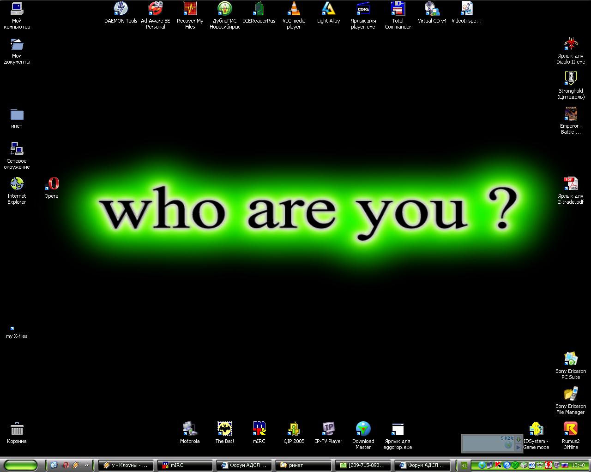The height and width of the screenshot is (472, 591).
Task: Click the play arrow on download speed widget
Action: pos(518,447)
